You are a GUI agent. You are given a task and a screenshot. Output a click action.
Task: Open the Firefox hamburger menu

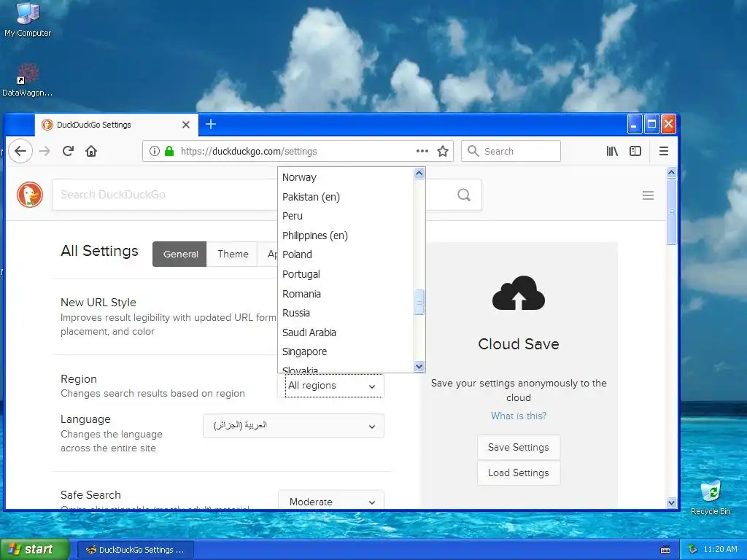click(663, 152)
